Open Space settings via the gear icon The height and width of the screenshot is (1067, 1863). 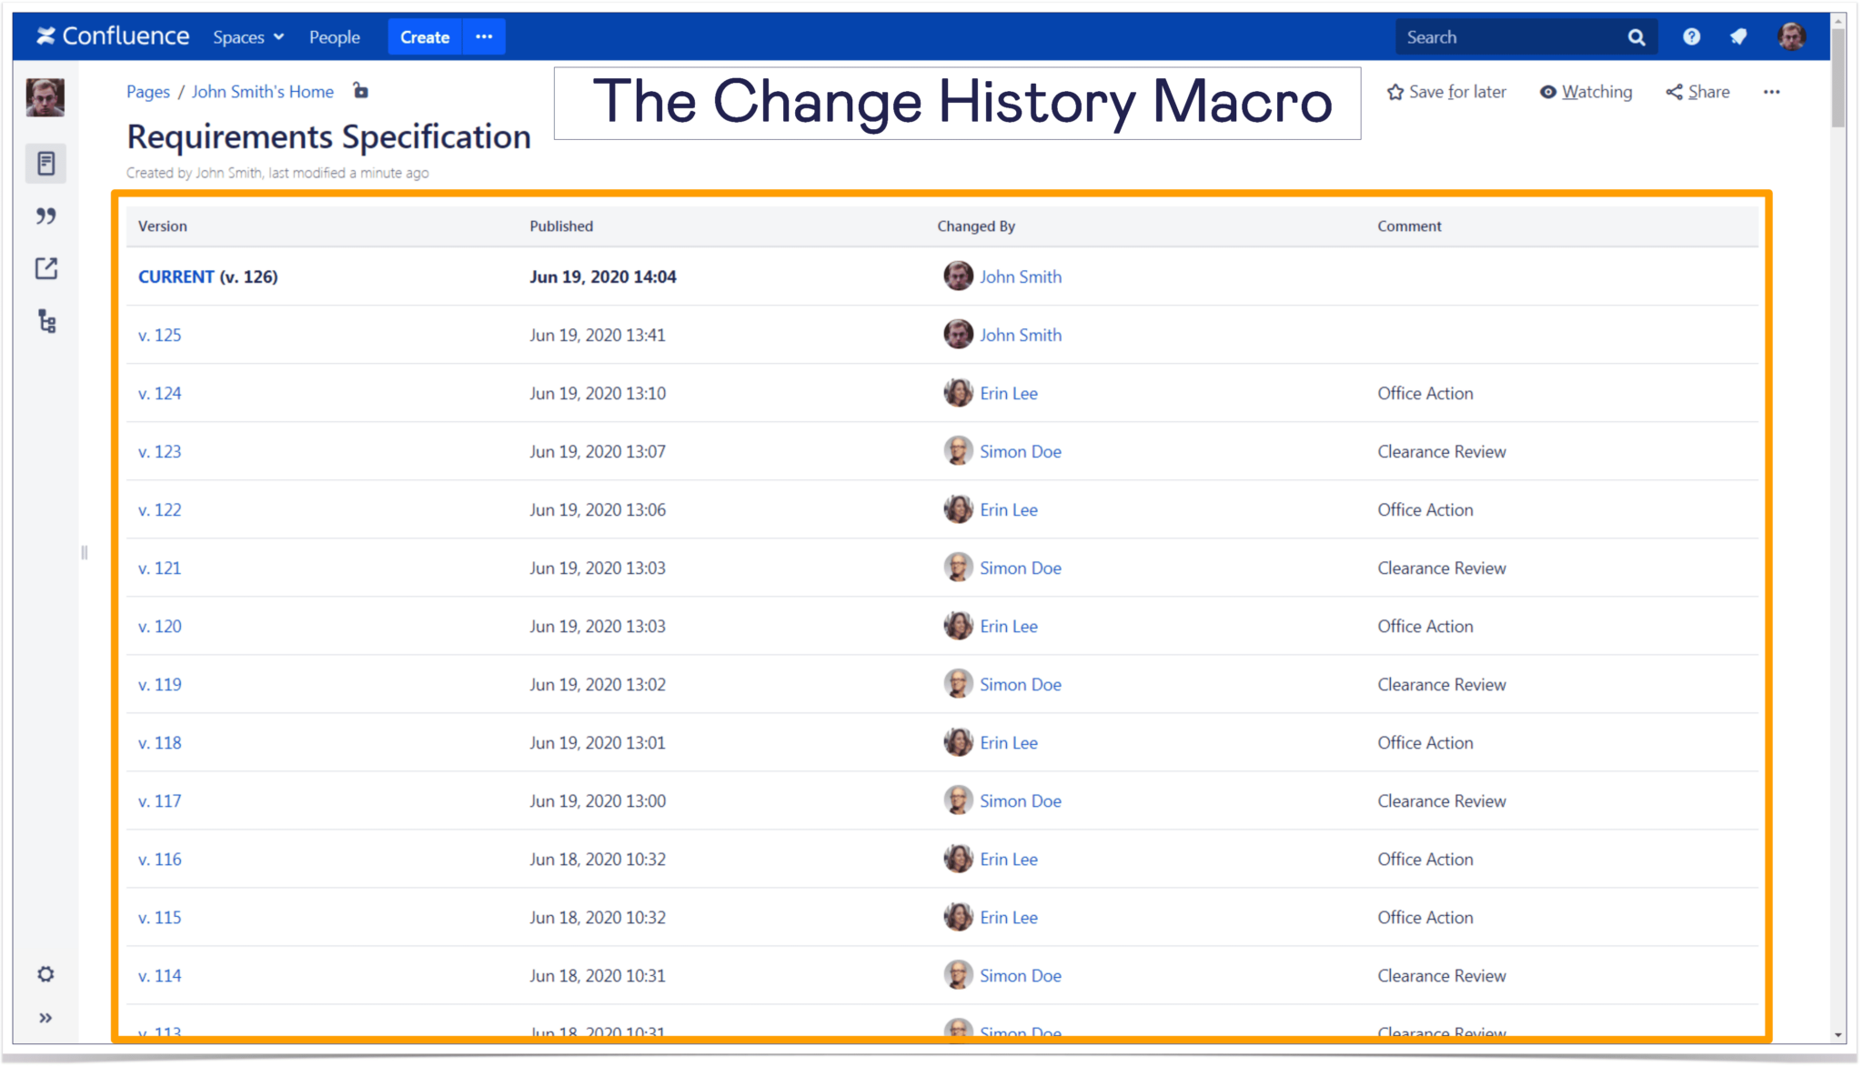click(45, 973)
